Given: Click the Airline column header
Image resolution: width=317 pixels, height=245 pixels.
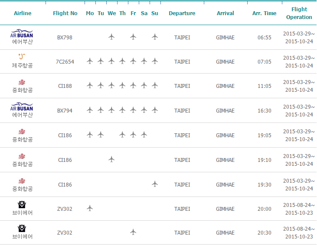Looking at the screenshot, I should click(x=23, y=13).
